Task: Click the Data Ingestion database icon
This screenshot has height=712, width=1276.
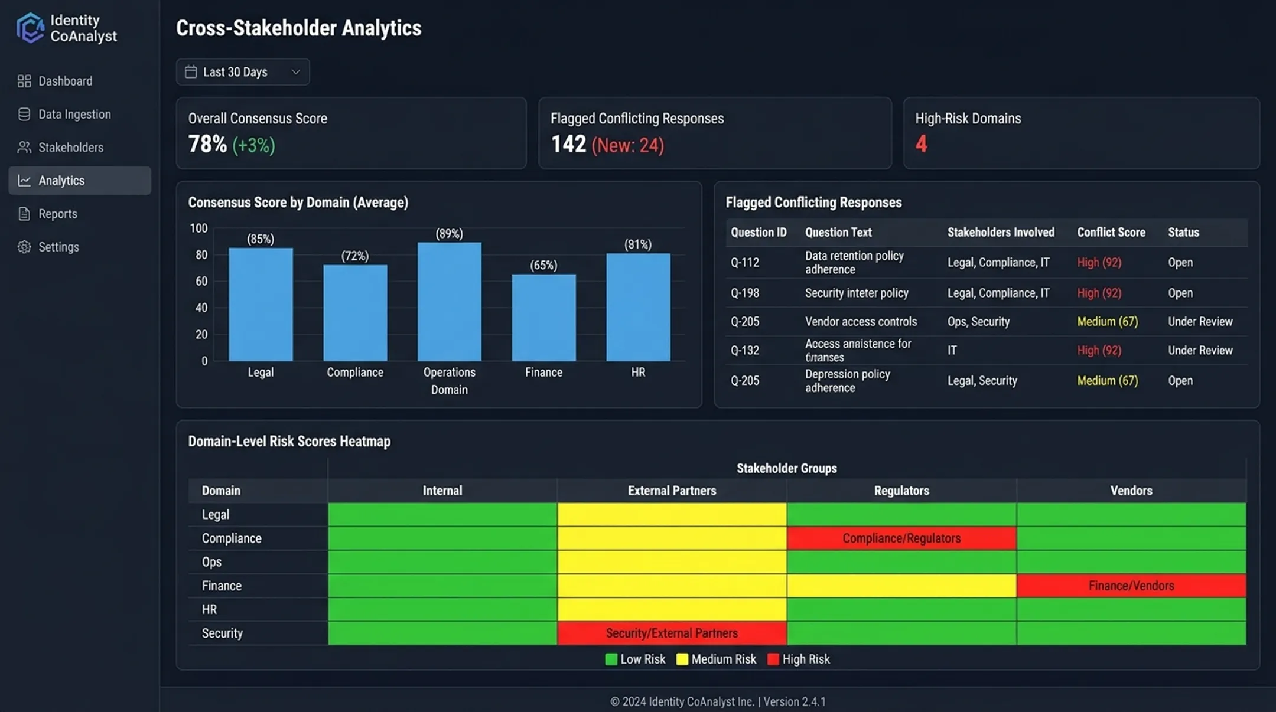Action: coord(24,114)
